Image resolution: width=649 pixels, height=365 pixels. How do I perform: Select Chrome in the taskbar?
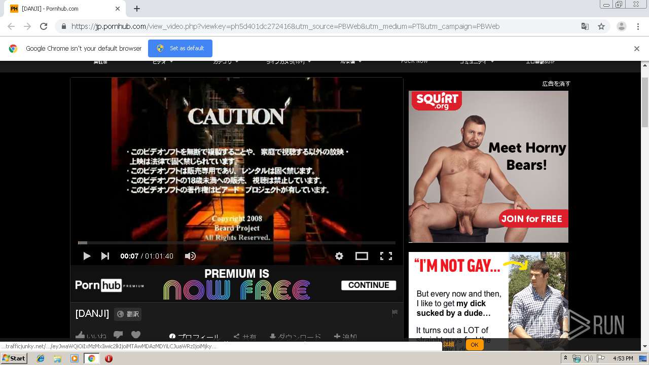[x=91, y=358]
